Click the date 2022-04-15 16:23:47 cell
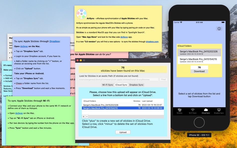Viewport: 237px width, 148px height. (x=152, y=105)
